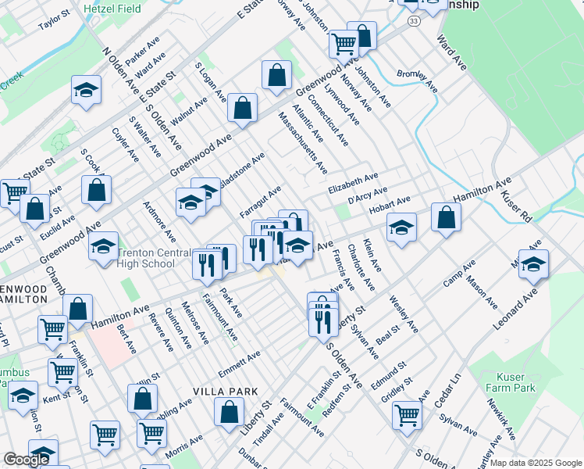Click the shopping cart marker near Johnston Ave
The width and height of the screenshot is (584, 469).
click(344, 45)
